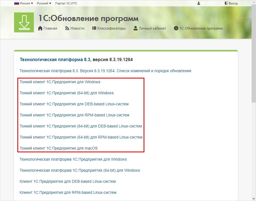
Task: Open Клиент 1С:Предприятия для RPM-based Linux-систем
Action: coord(68,192)
